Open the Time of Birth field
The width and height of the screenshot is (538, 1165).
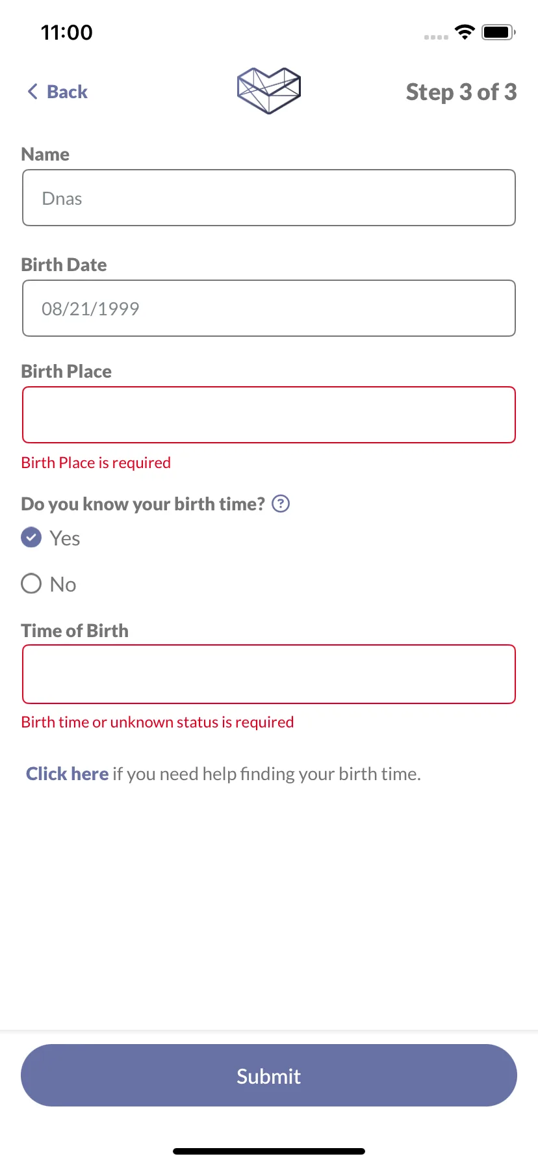point(269,674)
